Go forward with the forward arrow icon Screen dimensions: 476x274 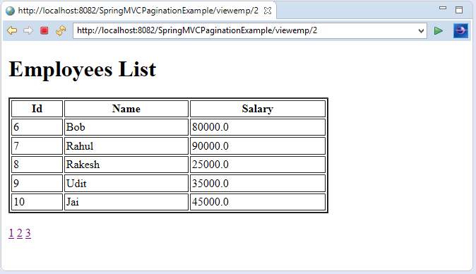point(28,30)
